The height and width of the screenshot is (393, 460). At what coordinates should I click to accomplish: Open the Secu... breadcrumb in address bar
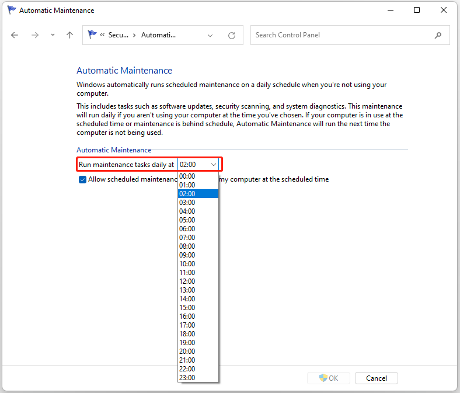coord(119,35)
